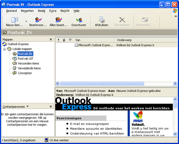Click left arrow of message list scrollbar
Screen dimensions: 179x144
(x=57, y=83)
